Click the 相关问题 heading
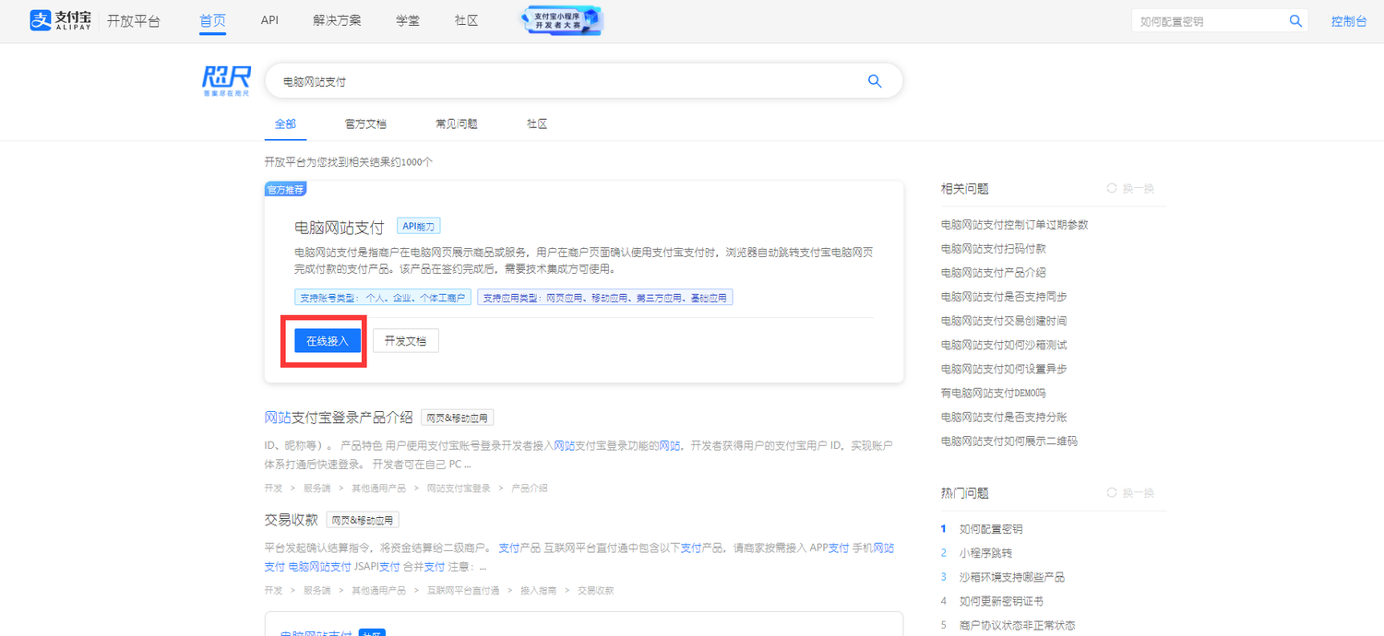 click(964, 188)
